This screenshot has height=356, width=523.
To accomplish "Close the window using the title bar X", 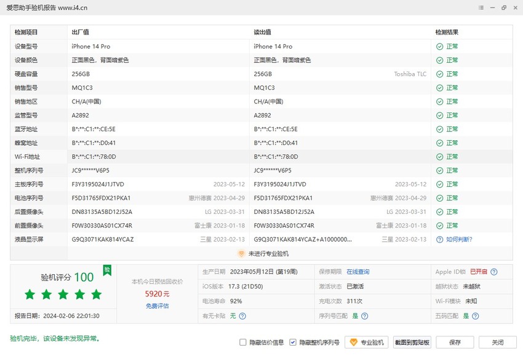I will coord(516,7).
